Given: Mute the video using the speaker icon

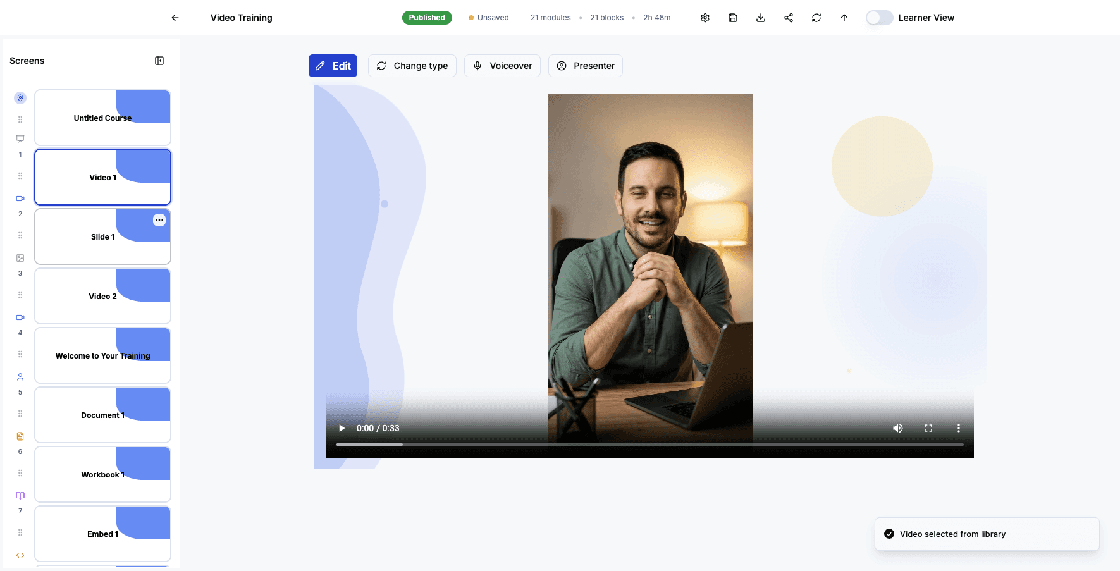Looking at the screenshot, I should (x=897, y=428).
